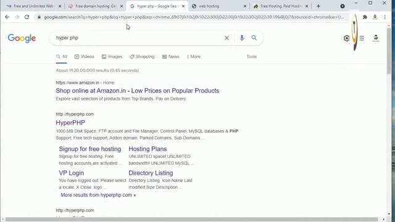Select the Images search filter
The width and height of the screenshot is (395, 222).
point(112,57)
